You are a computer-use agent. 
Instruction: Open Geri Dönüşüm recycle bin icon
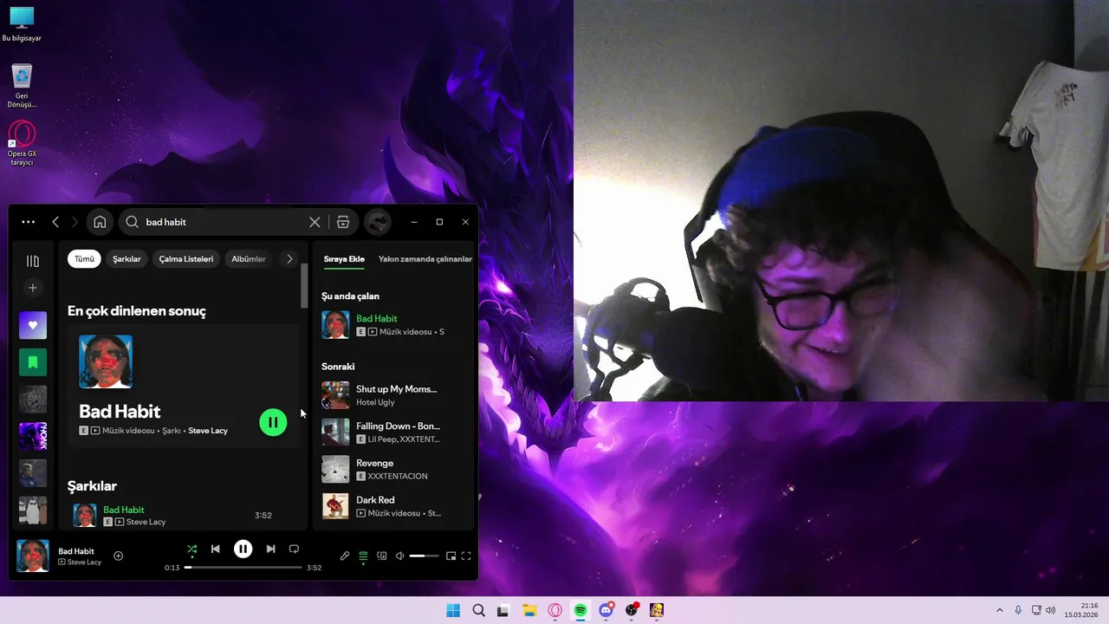22,87
